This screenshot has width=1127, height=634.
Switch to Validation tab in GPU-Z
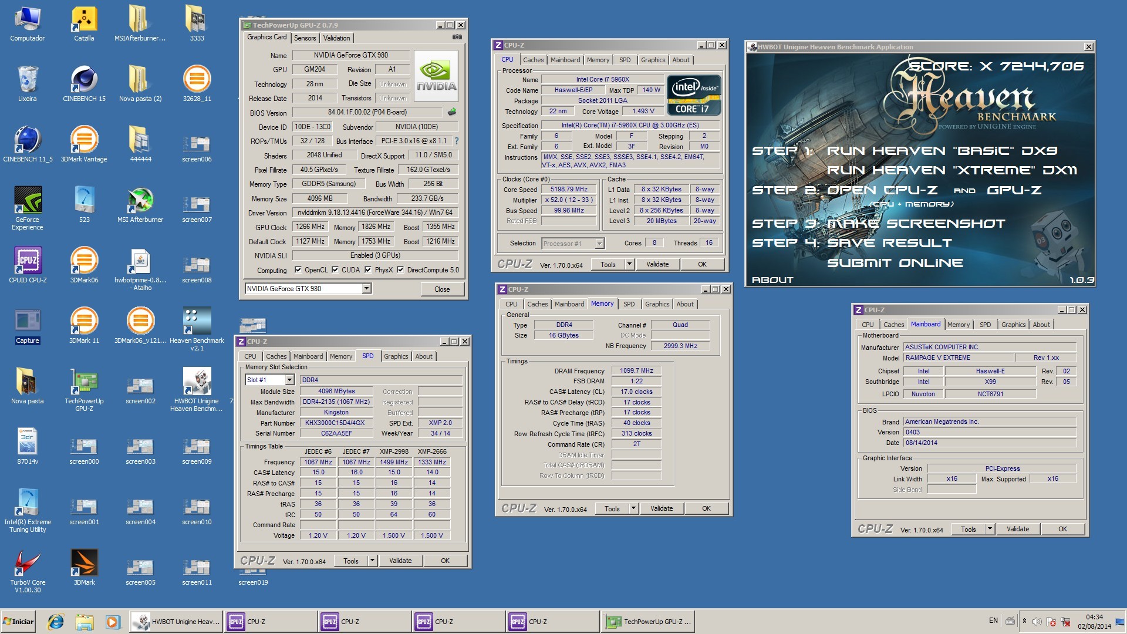click(x=336, y=38)
